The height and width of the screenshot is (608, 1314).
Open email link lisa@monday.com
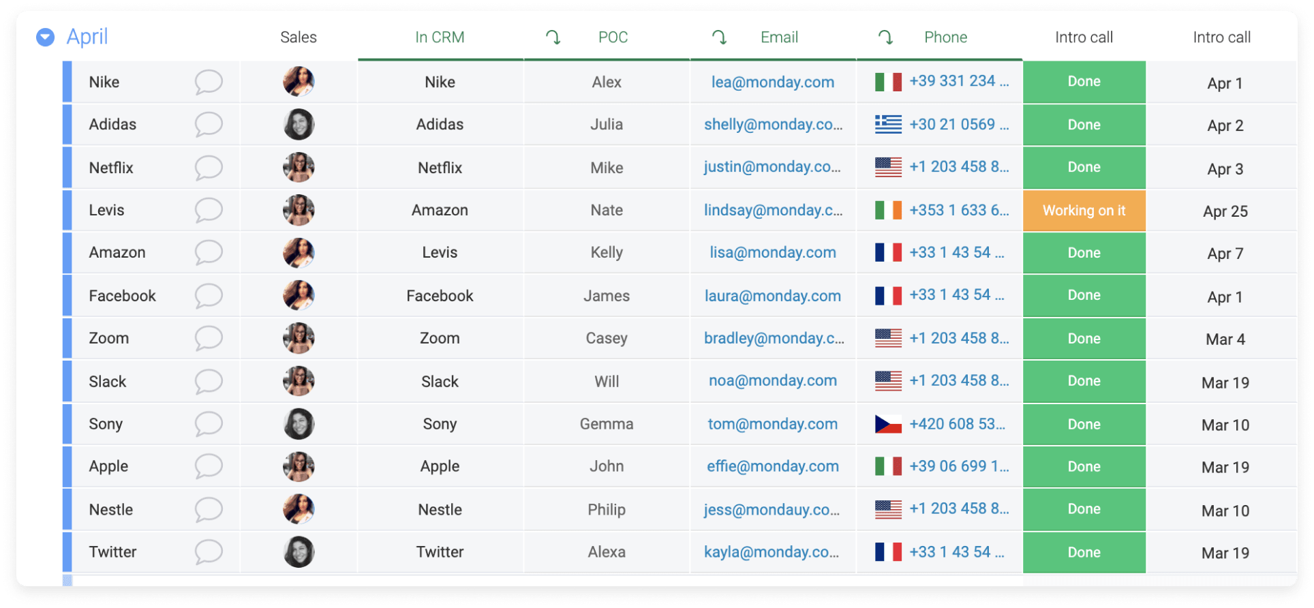[773, 253]
